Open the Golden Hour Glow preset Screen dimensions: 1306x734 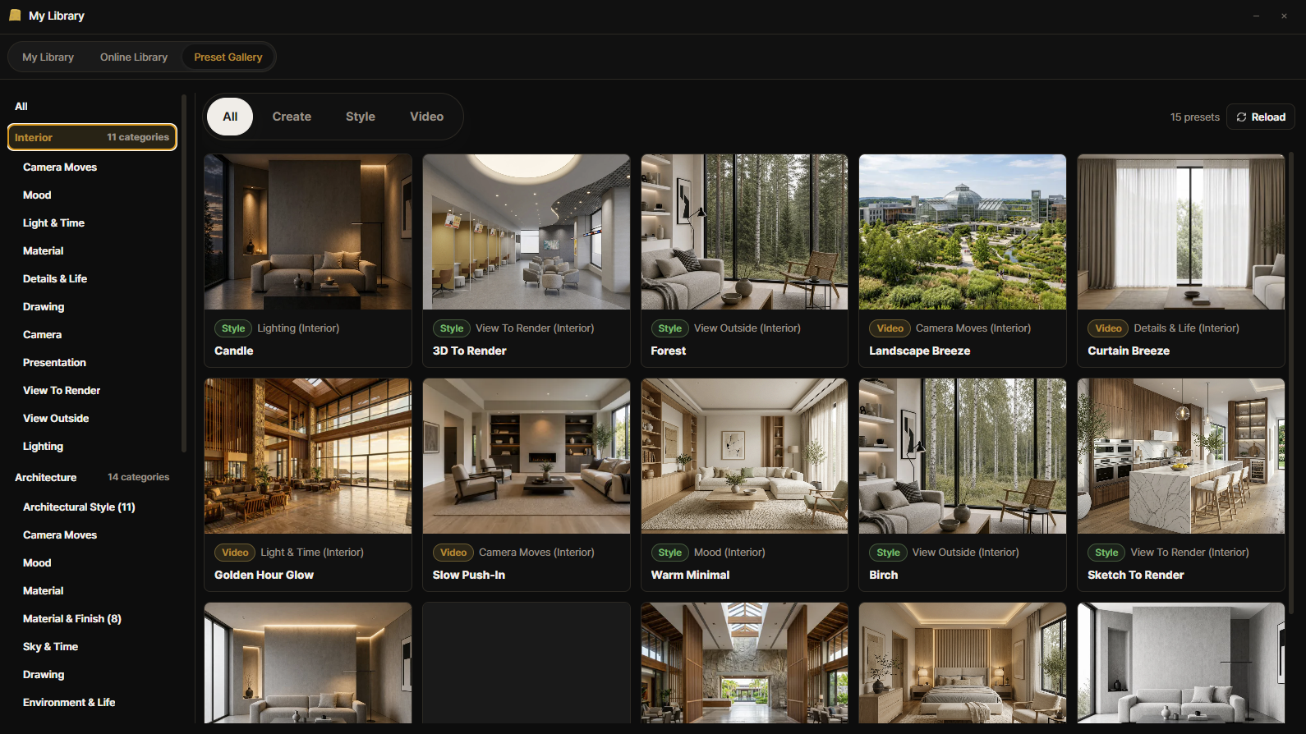[x=308, y=484]
